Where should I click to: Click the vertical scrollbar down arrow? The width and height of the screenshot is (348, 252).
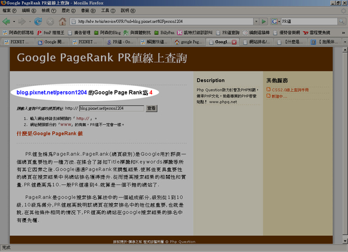(x=345, y=241)
